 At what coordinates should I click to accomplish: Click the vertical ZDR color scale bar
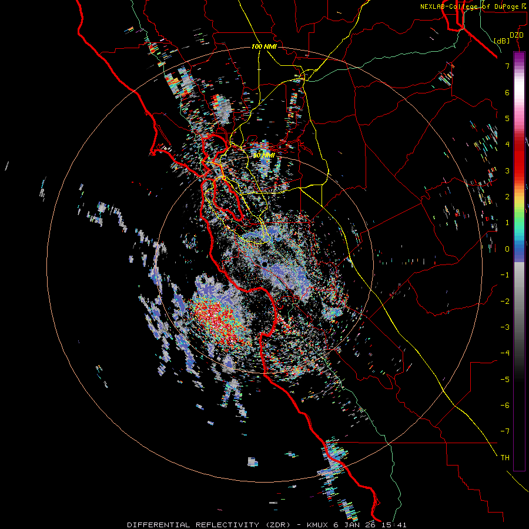(519, 261)
